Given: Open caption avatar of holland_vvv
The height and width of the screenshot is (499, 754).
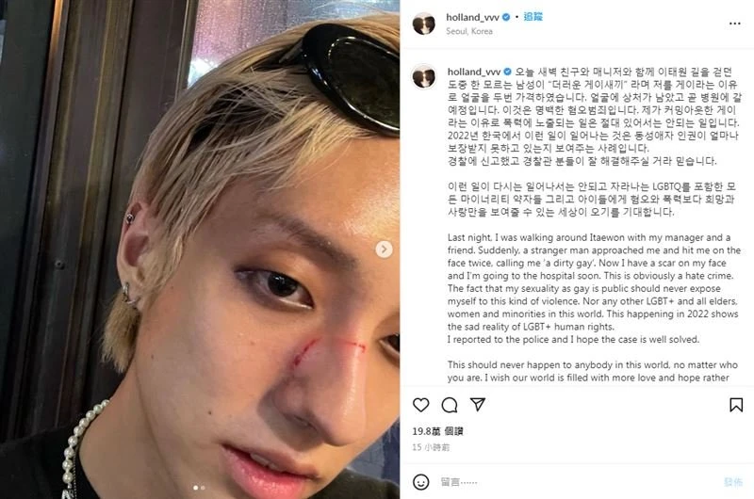Looking at the screenshot, I should tap(423, 77).
